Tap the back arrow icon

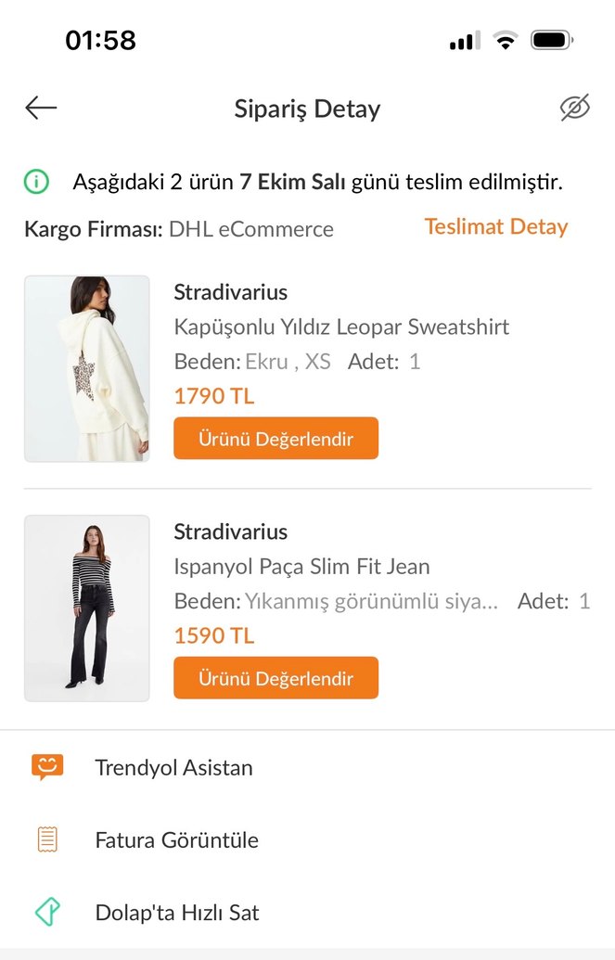pos(41,109)
